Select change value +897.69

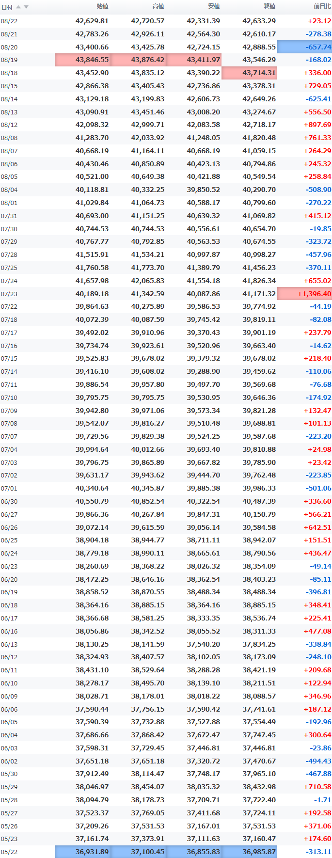click(x=317, y=125)
